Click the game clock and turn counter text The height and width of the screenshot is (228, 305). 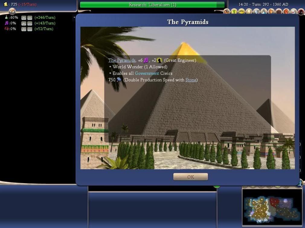(263, 4)
